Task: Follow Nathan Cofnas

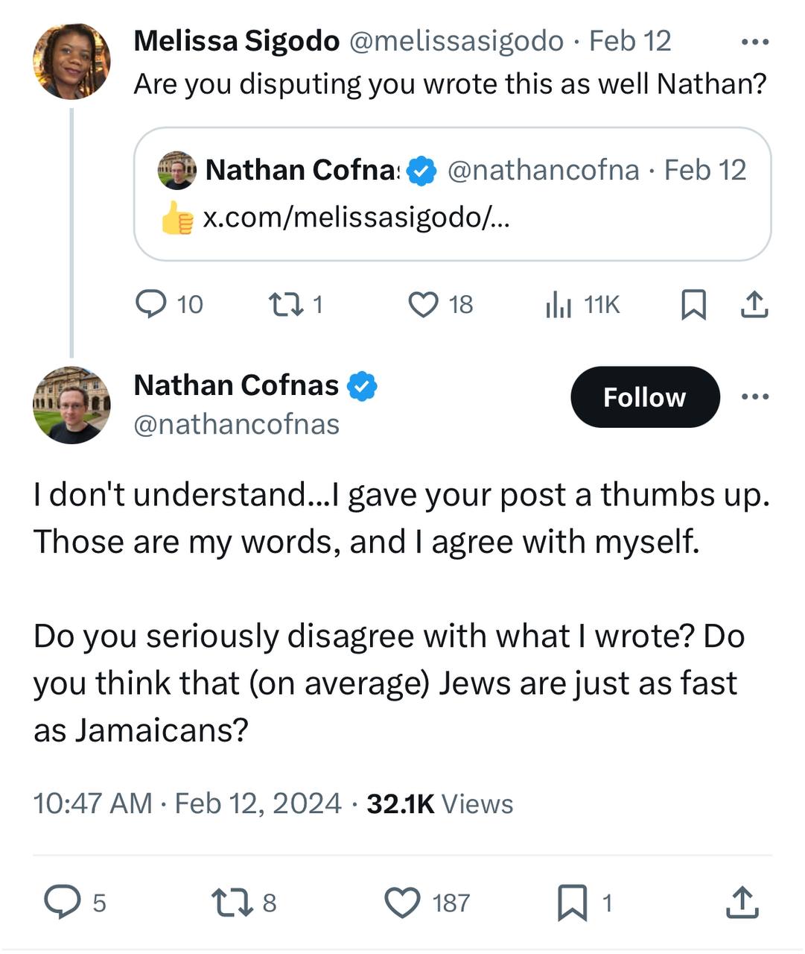Action: tap(645, 397)
